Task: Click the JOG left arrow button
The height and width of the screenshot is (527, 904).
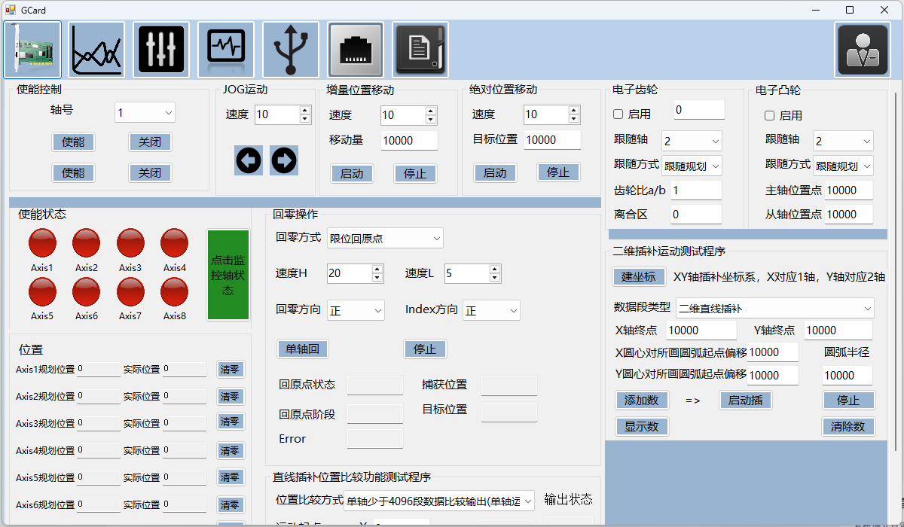Action: coord(248,160)
